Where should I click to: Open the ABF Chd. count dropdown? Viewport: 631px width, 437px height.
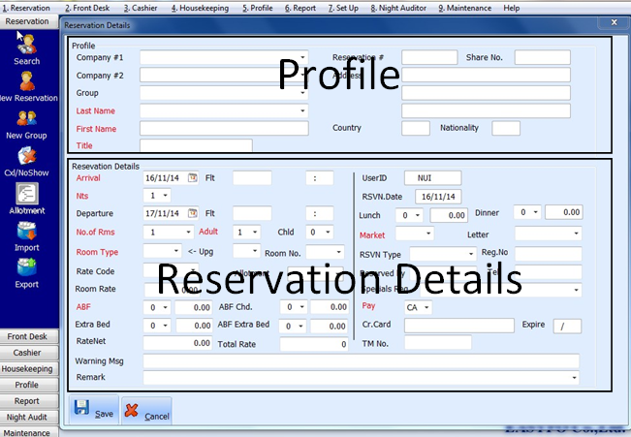pyautogui.click(x=301, y=307)
